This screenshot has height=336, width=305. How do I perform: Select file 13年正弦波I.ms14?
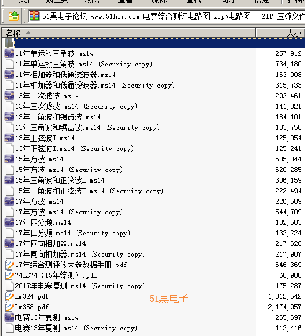click(x=45, y=138)
